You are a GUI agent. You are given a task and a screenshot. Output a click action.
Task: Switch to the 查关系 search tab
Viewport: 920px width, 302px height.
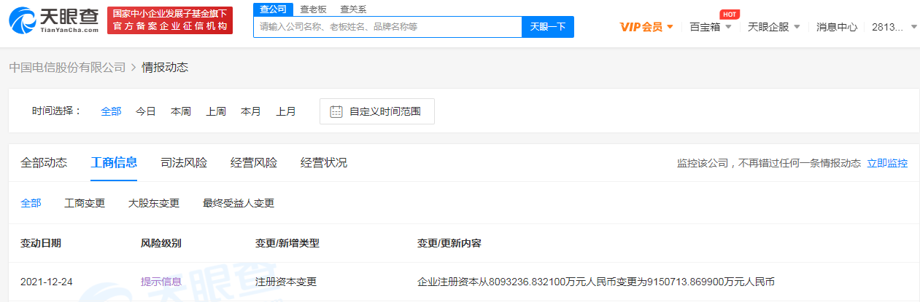point(353,9)
